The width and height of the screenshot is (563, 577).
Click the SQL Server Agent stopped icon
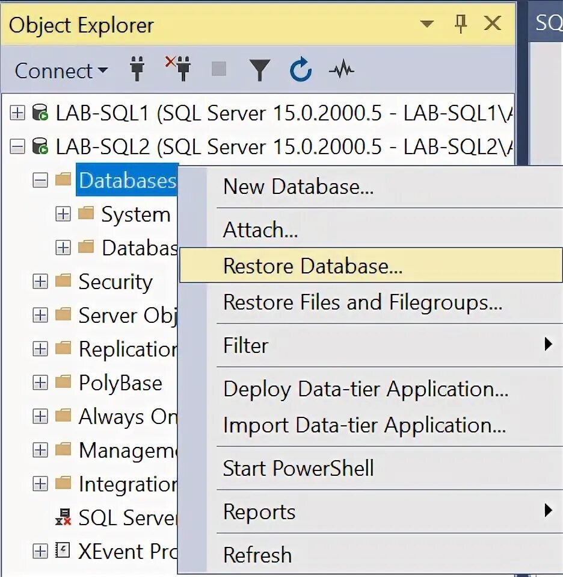63,517
